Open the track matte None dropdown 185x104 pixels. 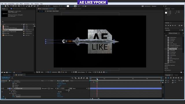[53, 88]
